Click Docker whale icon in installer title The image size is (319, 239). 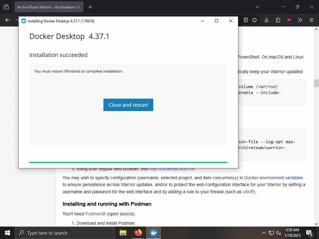click(x=24, y=21)
